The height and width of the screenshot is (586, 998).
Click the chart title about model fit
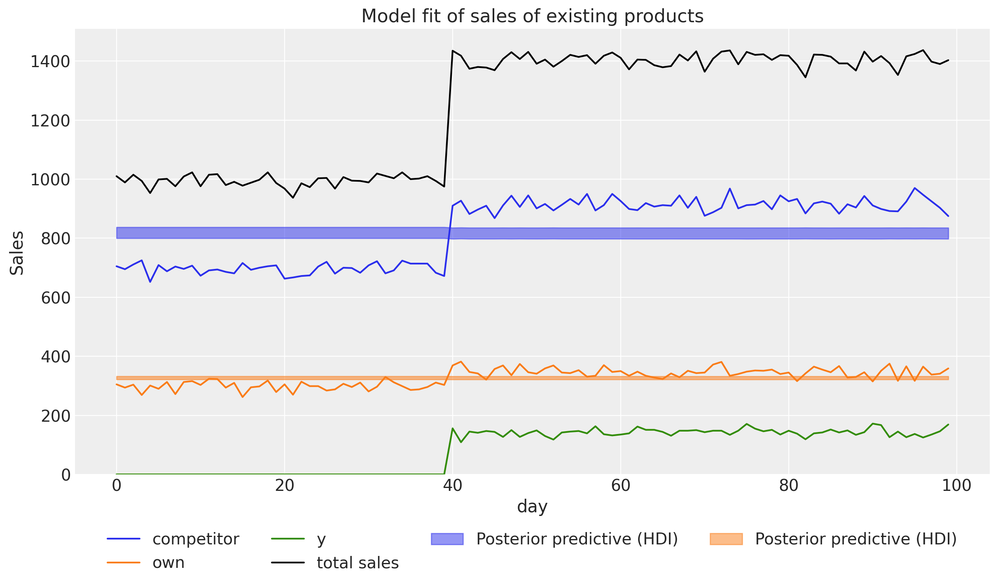point(532,16)
